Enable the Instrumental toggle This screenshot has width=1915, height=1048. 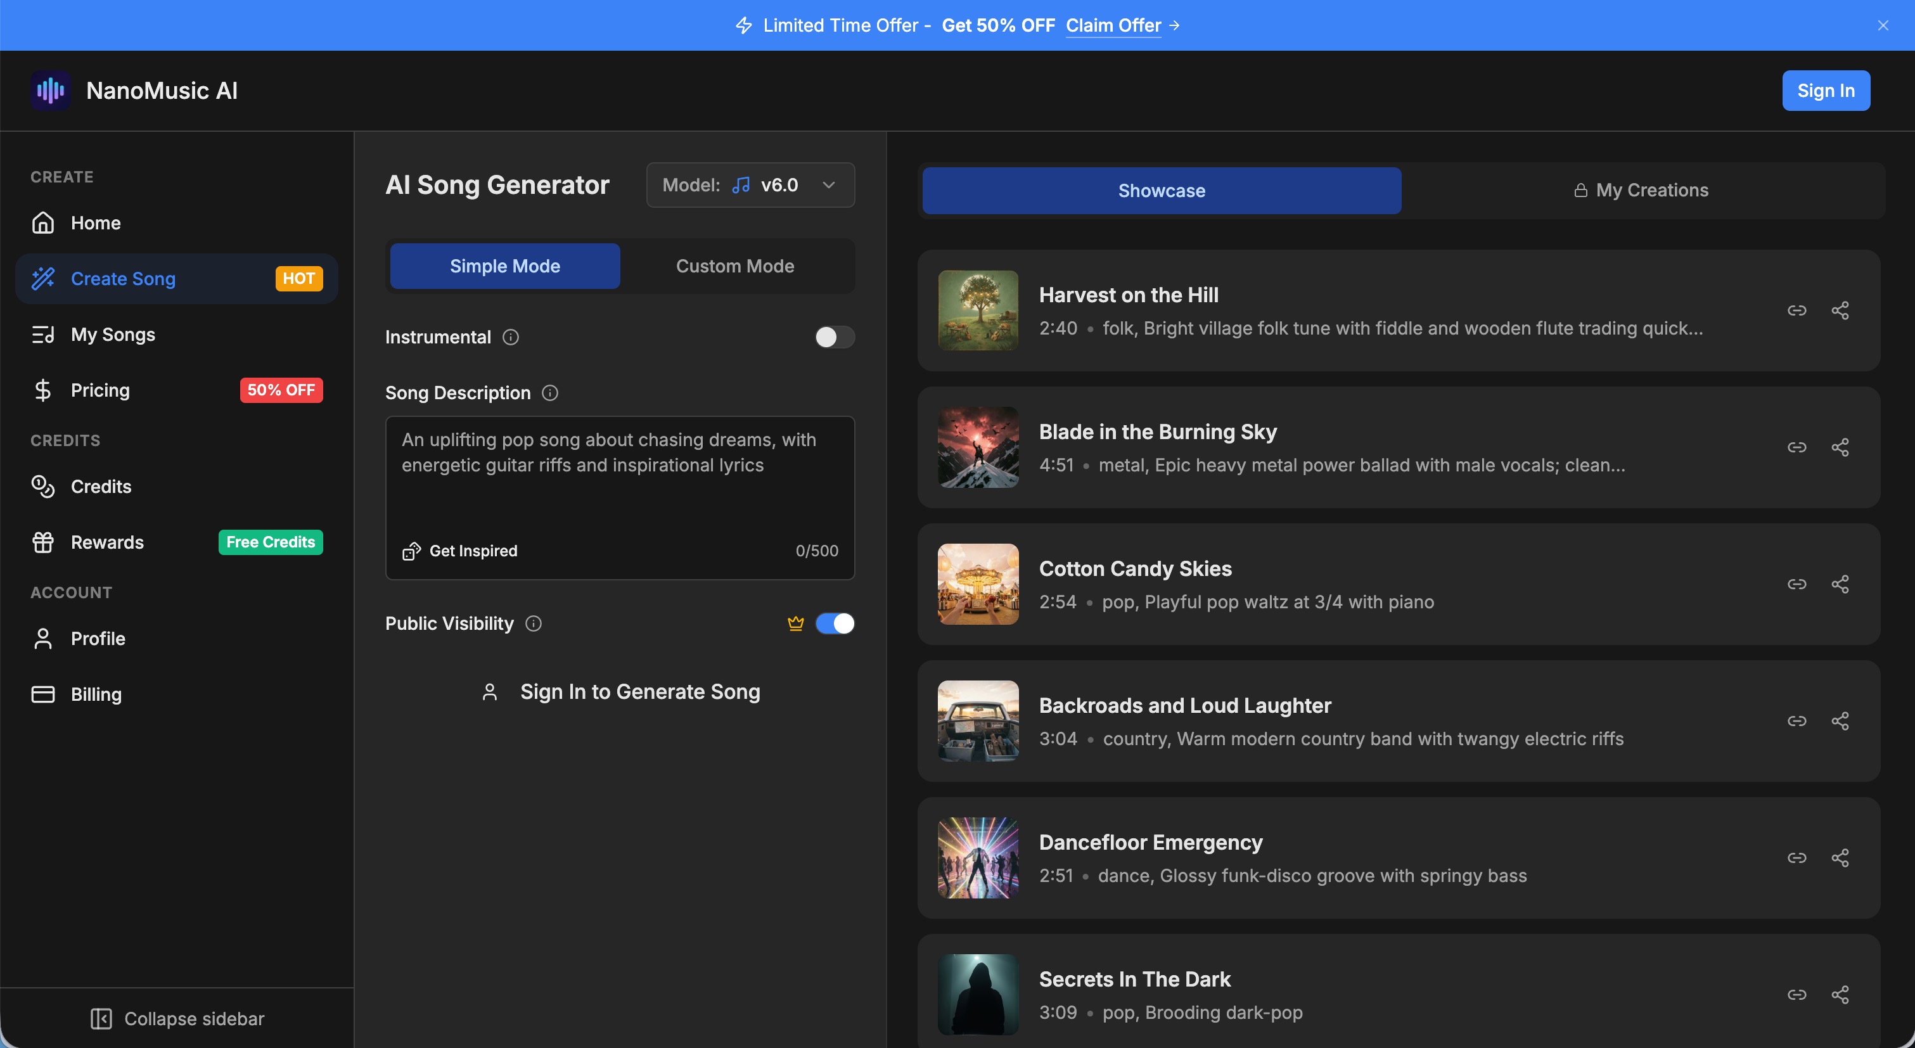click(834, 338)
